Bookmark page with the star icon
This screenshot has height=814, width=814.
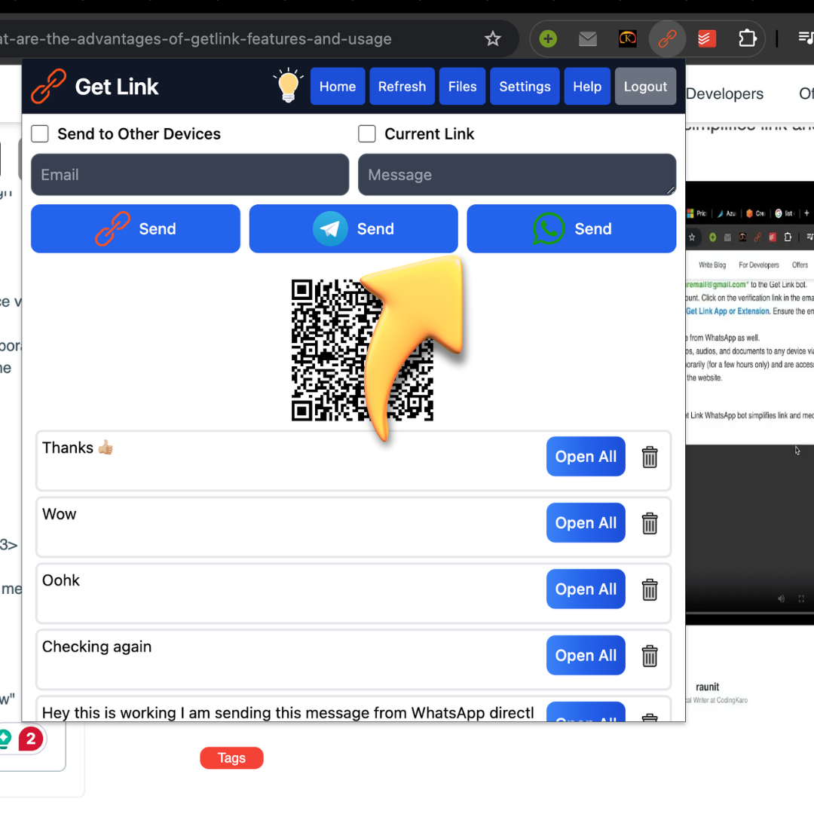click(x=492, y=38)
